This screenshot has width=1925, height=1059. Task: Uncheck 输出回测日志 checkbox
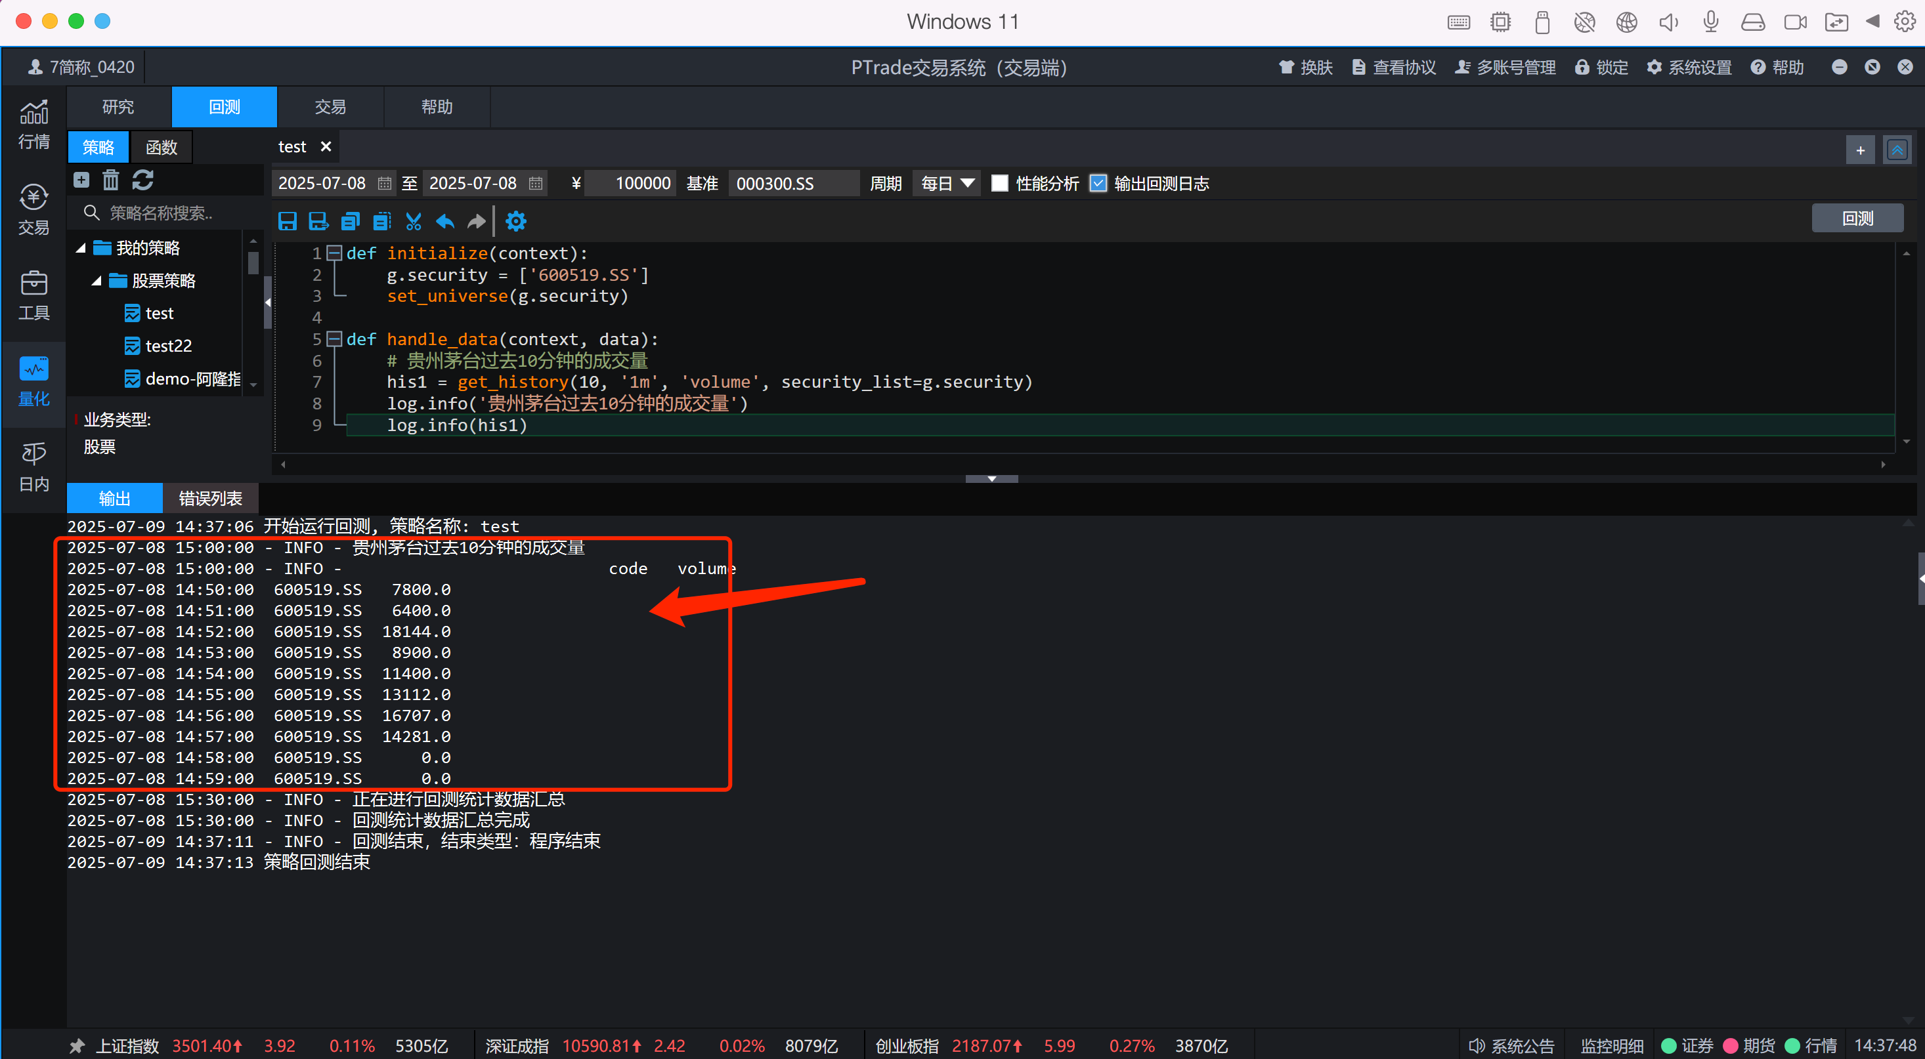pos(1098,184)
